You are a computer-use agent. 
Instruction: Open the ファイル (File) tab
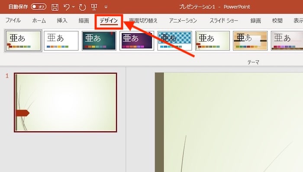[13, 20]
